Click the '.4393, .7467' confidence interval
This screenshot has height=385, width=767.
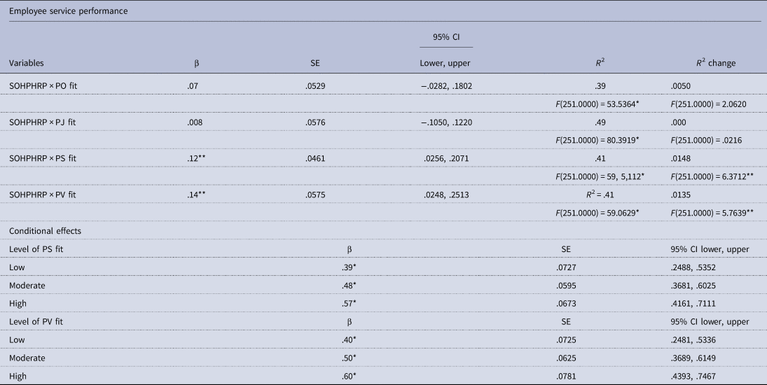[693, 376]
